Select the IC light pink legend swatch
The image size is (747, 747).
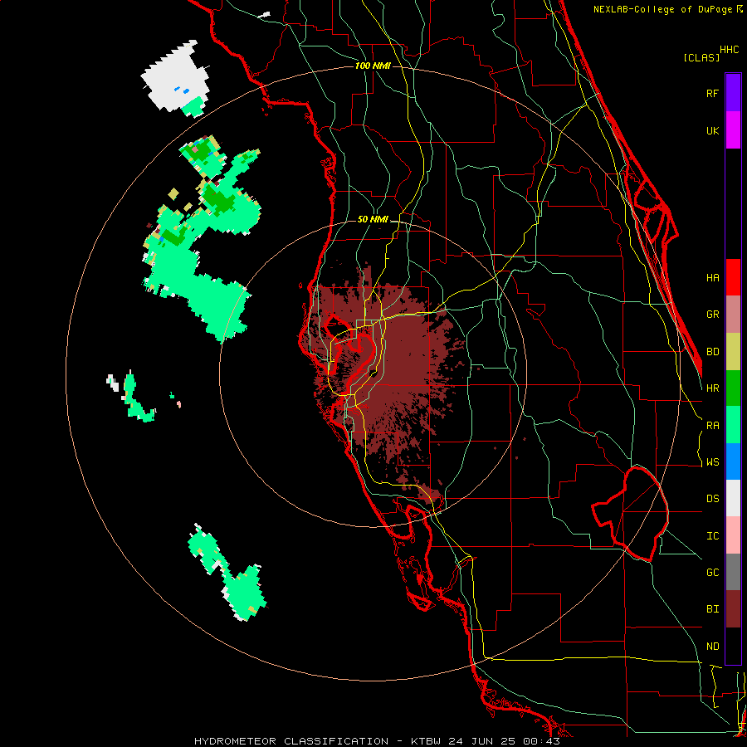[x=733, y=535]
